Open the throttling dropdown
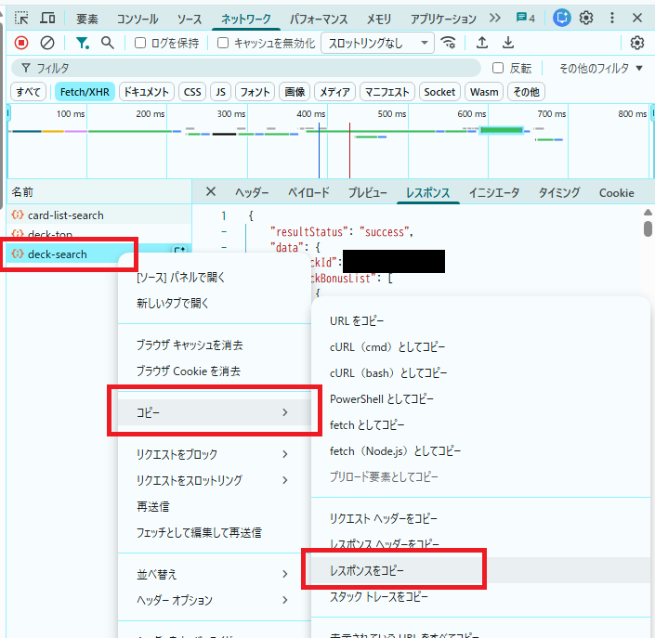655x638 pixels. 377,43
